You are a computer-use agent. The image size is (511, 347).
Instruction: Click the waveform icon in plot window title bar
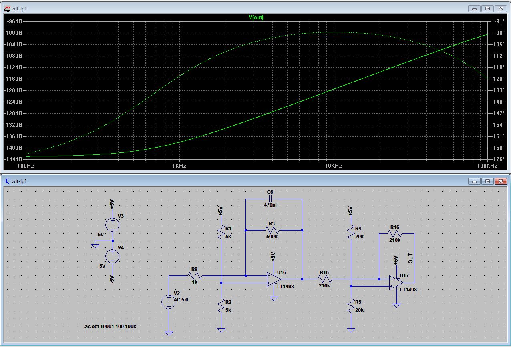coord(6,8)
